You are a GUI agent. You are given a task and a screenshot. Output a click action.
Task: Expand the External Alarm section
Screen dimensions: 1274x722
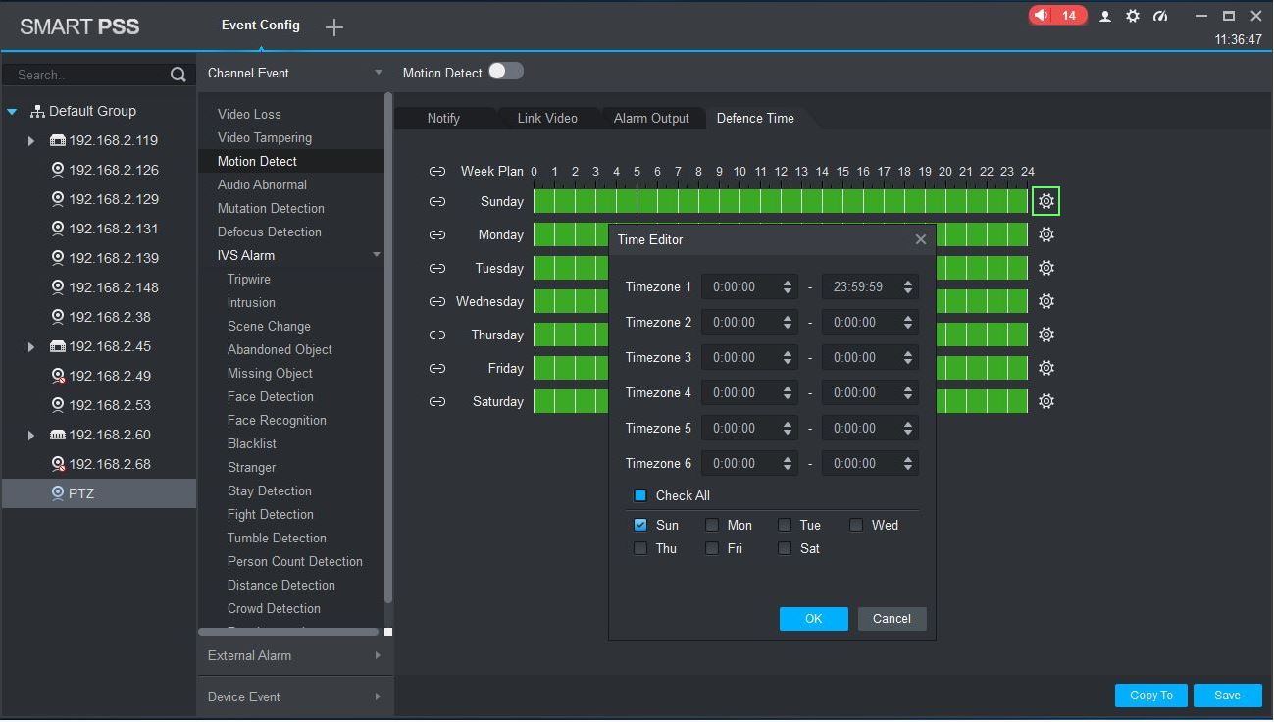(x=294, y=655)
